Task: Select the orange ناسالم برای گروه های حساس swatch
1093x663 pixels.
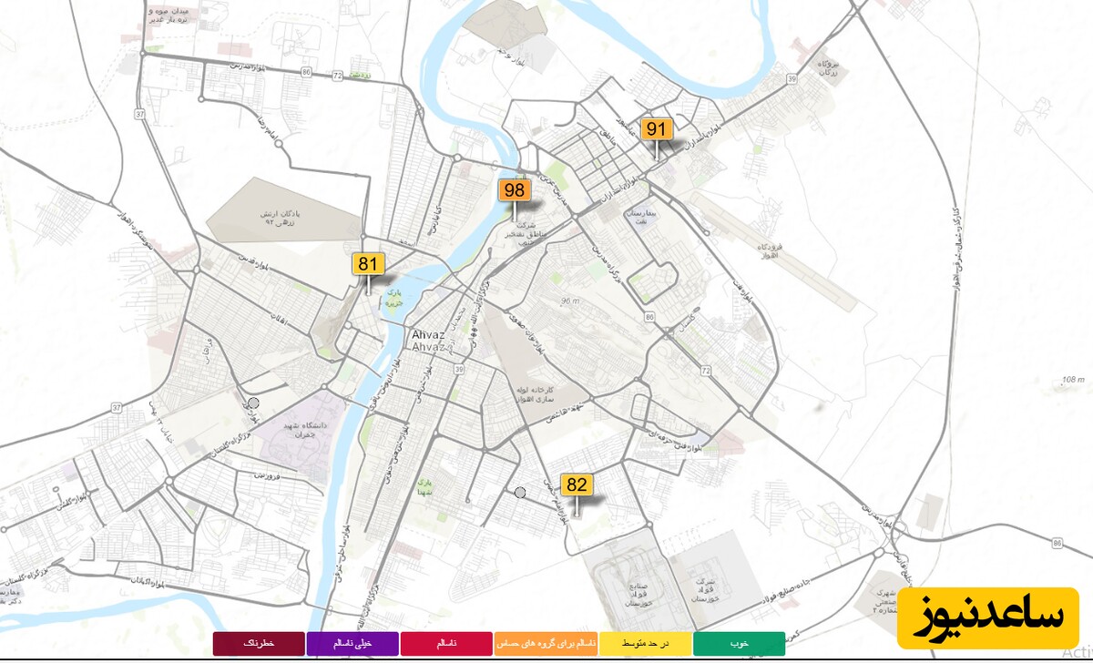Action: tap(546, 644)
